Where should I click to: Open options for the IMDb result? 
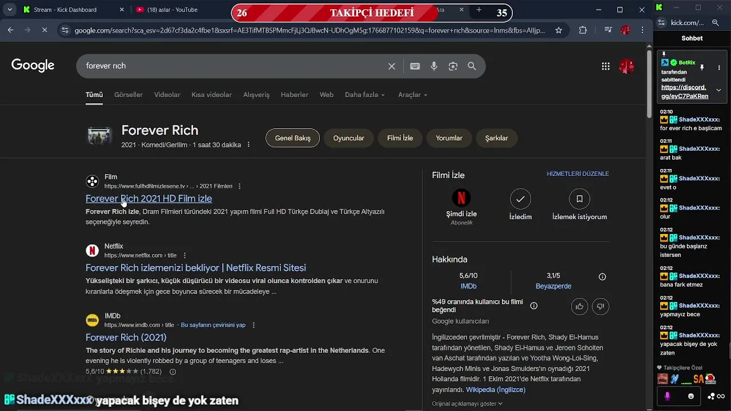tap(254, 325)
